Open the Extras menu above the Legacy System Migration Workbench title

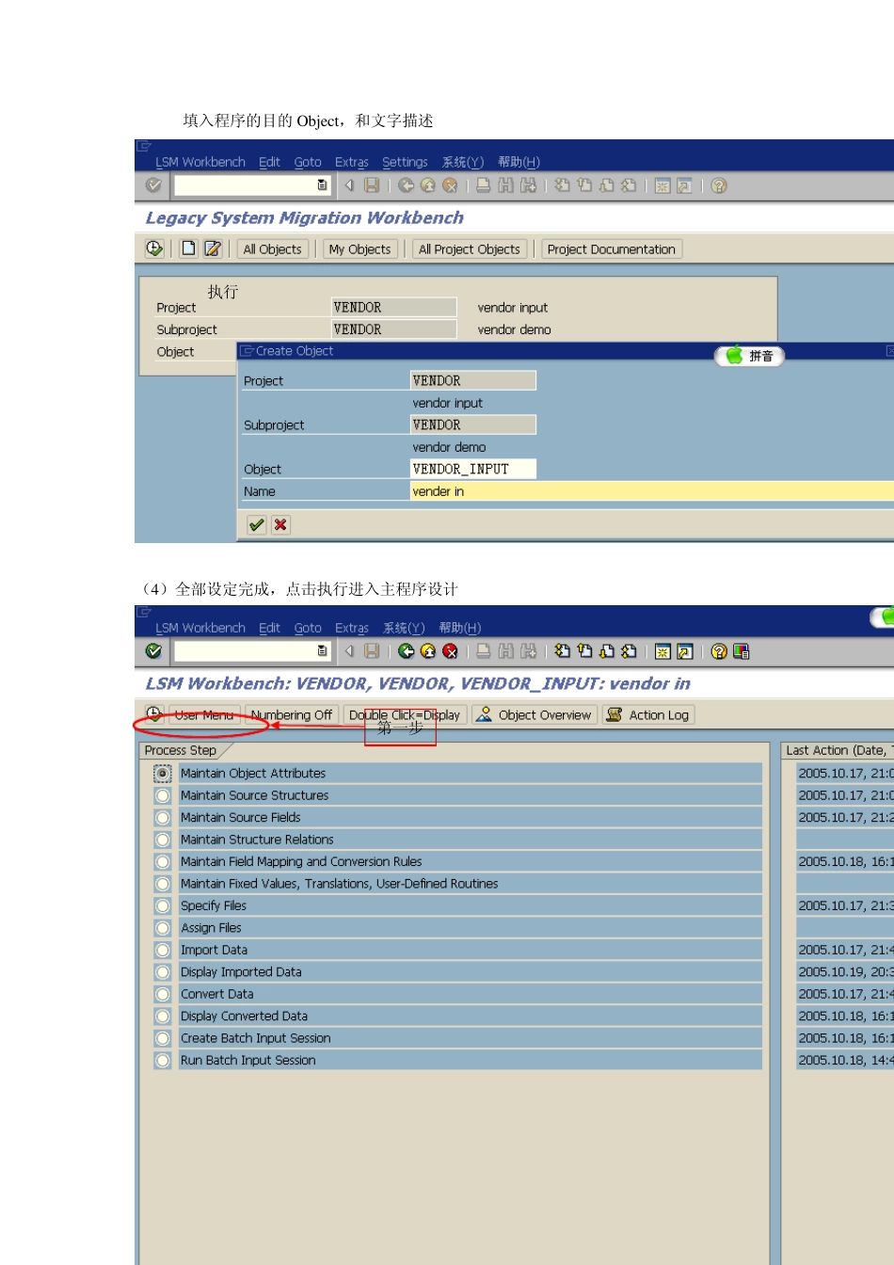coord(351,162)
